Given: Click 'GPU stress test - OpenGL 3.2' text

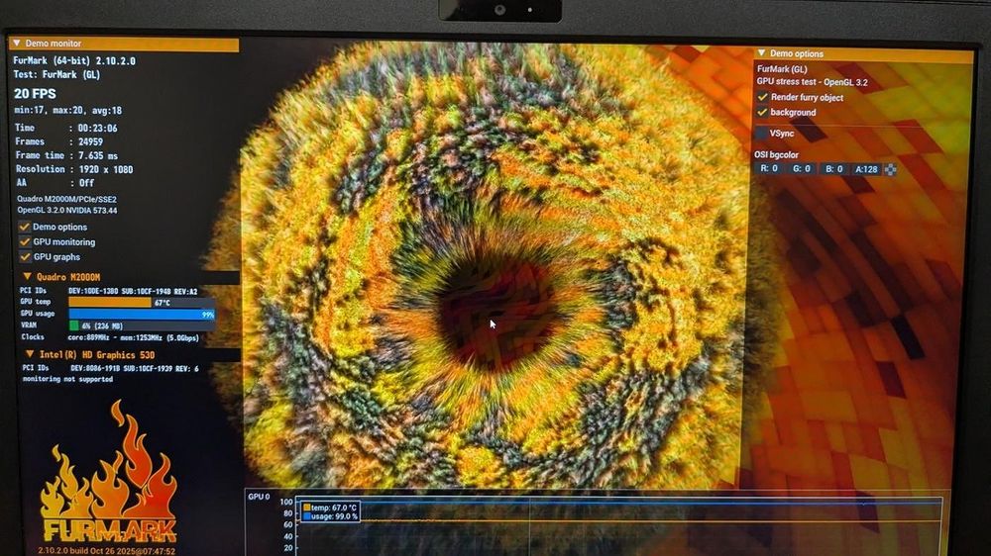Looking at the screenshot, I should pyautogui.click(x=813, y=82).
